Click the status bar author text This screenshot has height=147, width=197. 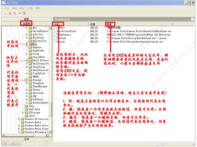click(11, 144)
